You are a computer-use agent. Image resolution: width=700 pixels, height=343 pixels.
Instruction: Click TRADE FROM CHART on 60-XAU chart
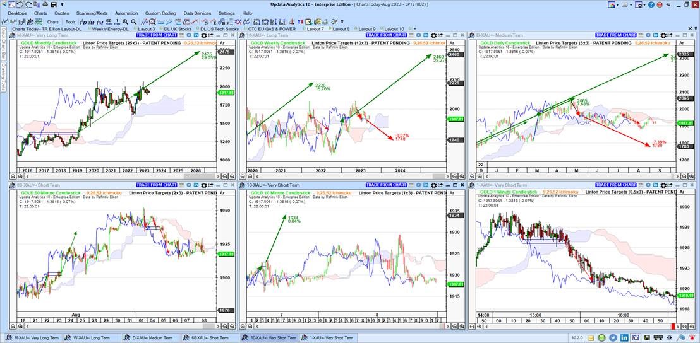157,185
